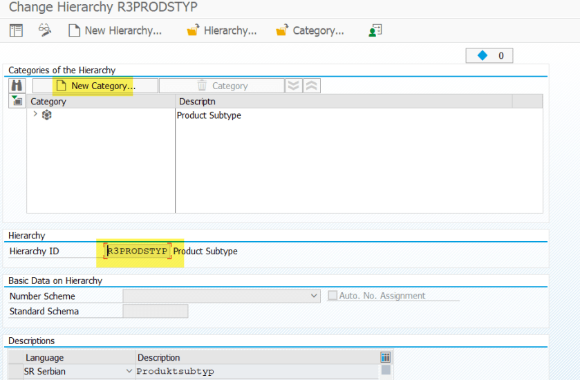
Task: Select the SR Serbian row selector
Action: [x=15, y=371]
